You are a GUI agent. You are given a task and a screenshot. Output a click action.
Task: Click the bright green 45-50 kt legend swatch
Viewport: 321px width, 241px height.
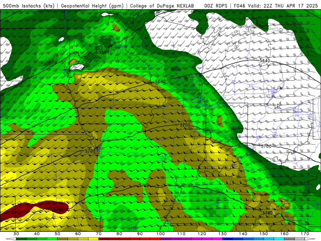click(52, 239)
